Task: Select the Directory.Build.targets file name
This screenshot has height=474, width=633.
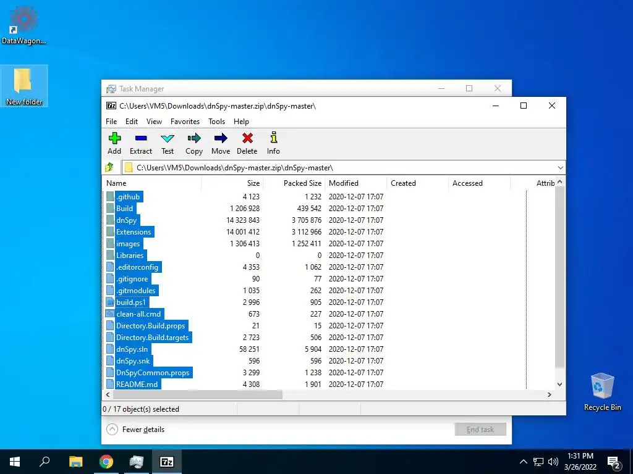Action: 153,338
